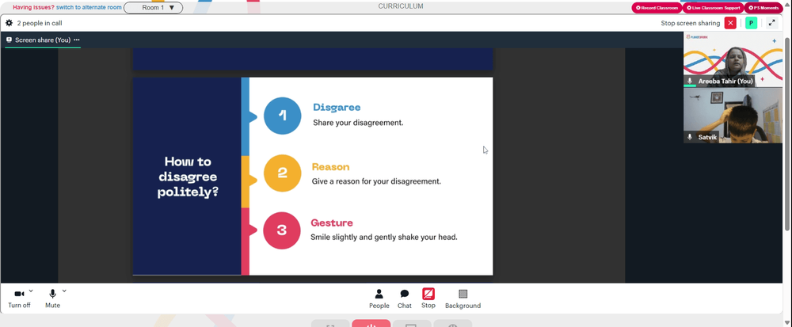Click the Disagree heading on slide

coord(337,107)
